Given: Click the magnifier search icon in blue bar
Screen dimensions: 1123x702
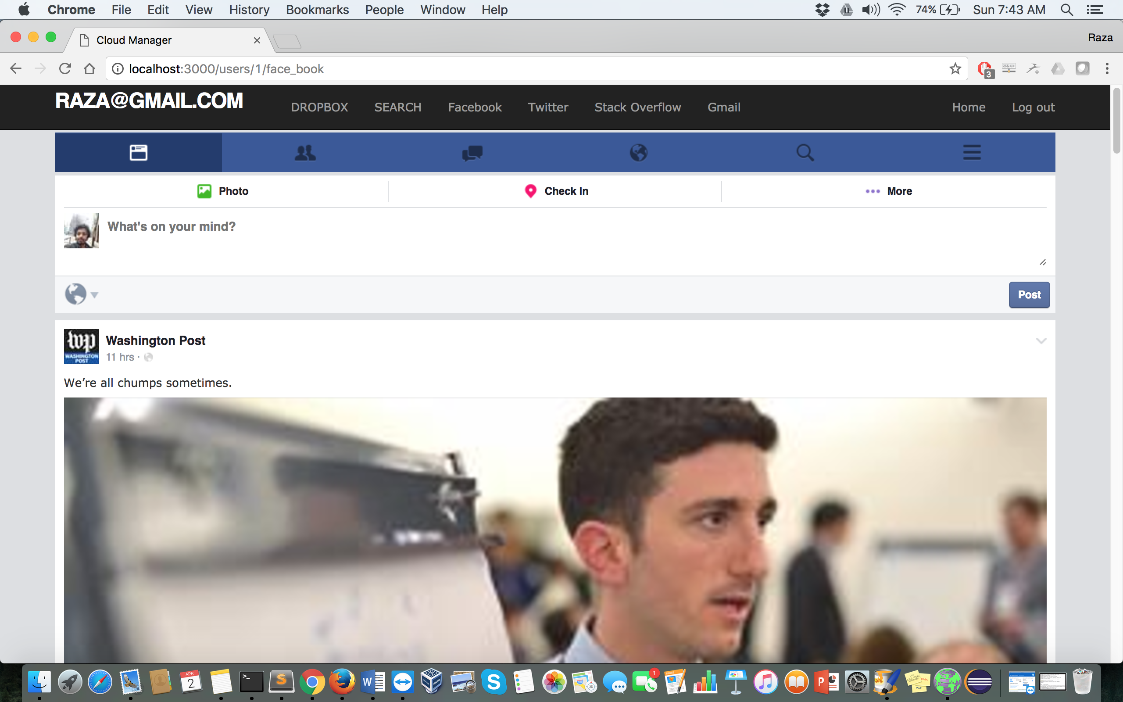Looking at the screenshot, I should (805, 152).
